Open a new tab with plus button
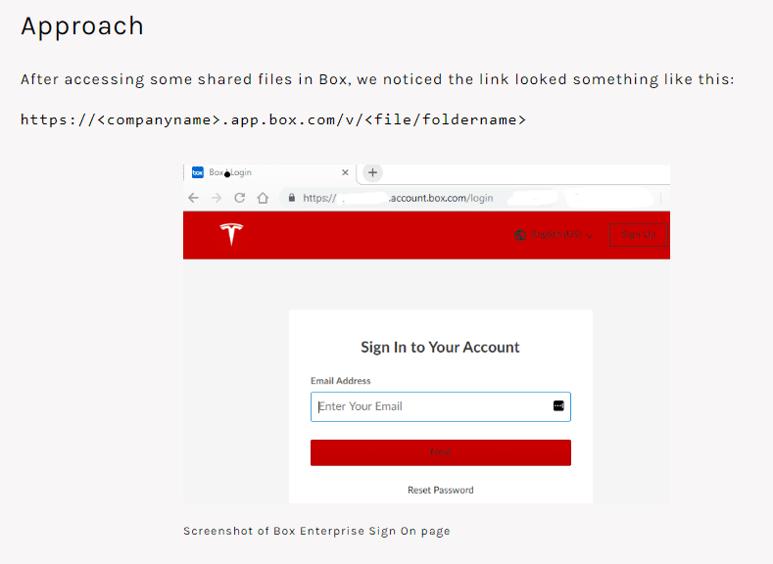The image size is (773, 564). click(372, 172)
